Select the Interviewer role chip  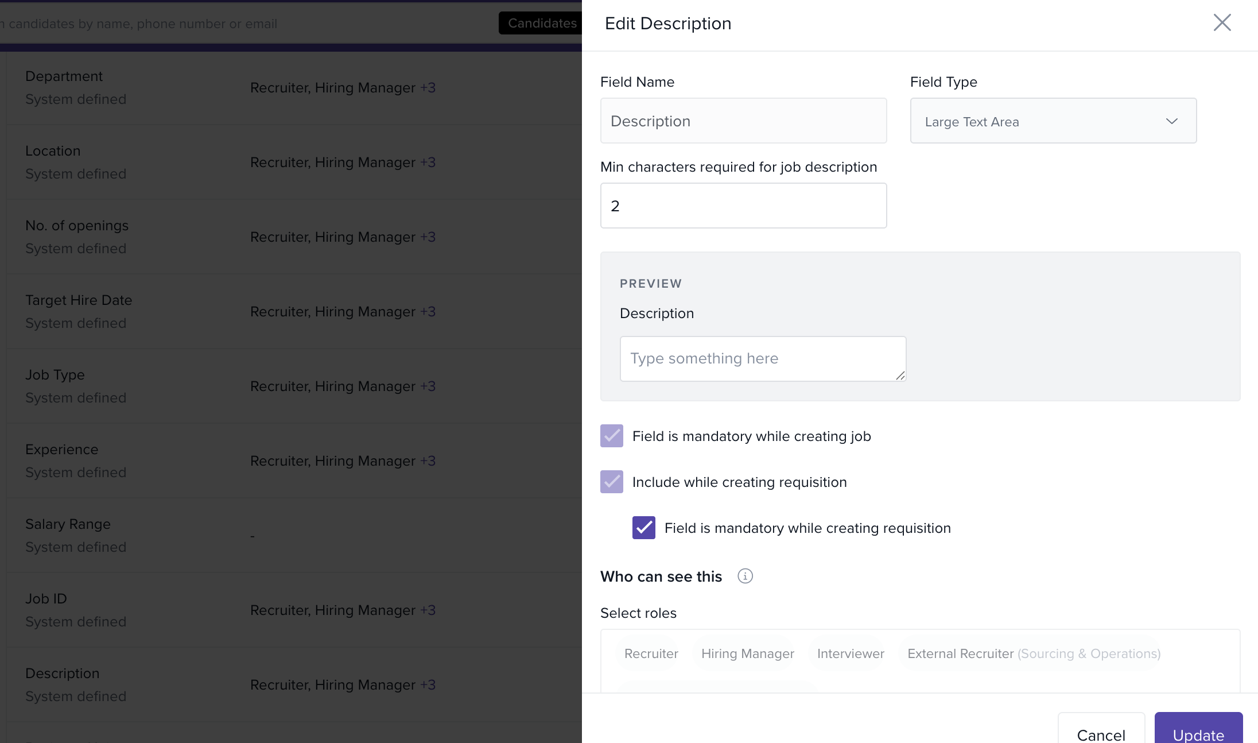850,653
